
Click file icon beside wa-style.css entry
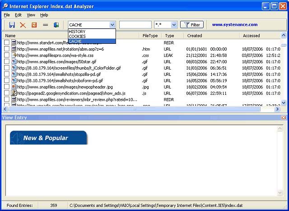14,55
